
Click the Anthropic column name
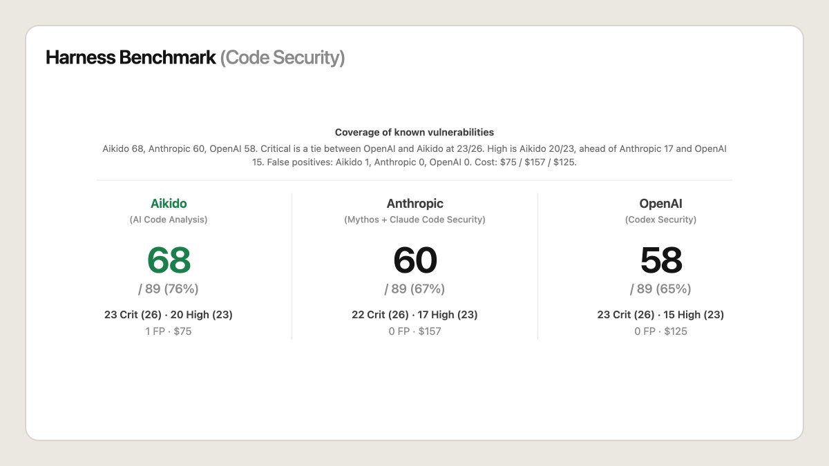414,204
